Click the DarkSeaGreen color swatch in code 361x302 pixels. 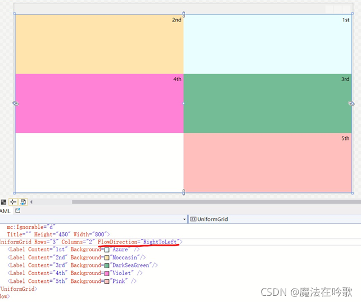(x=107, y=265)
